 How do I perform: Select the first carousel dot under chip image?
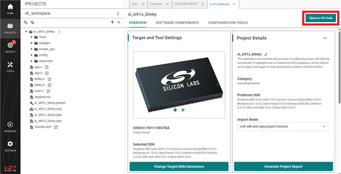(175, 110)
